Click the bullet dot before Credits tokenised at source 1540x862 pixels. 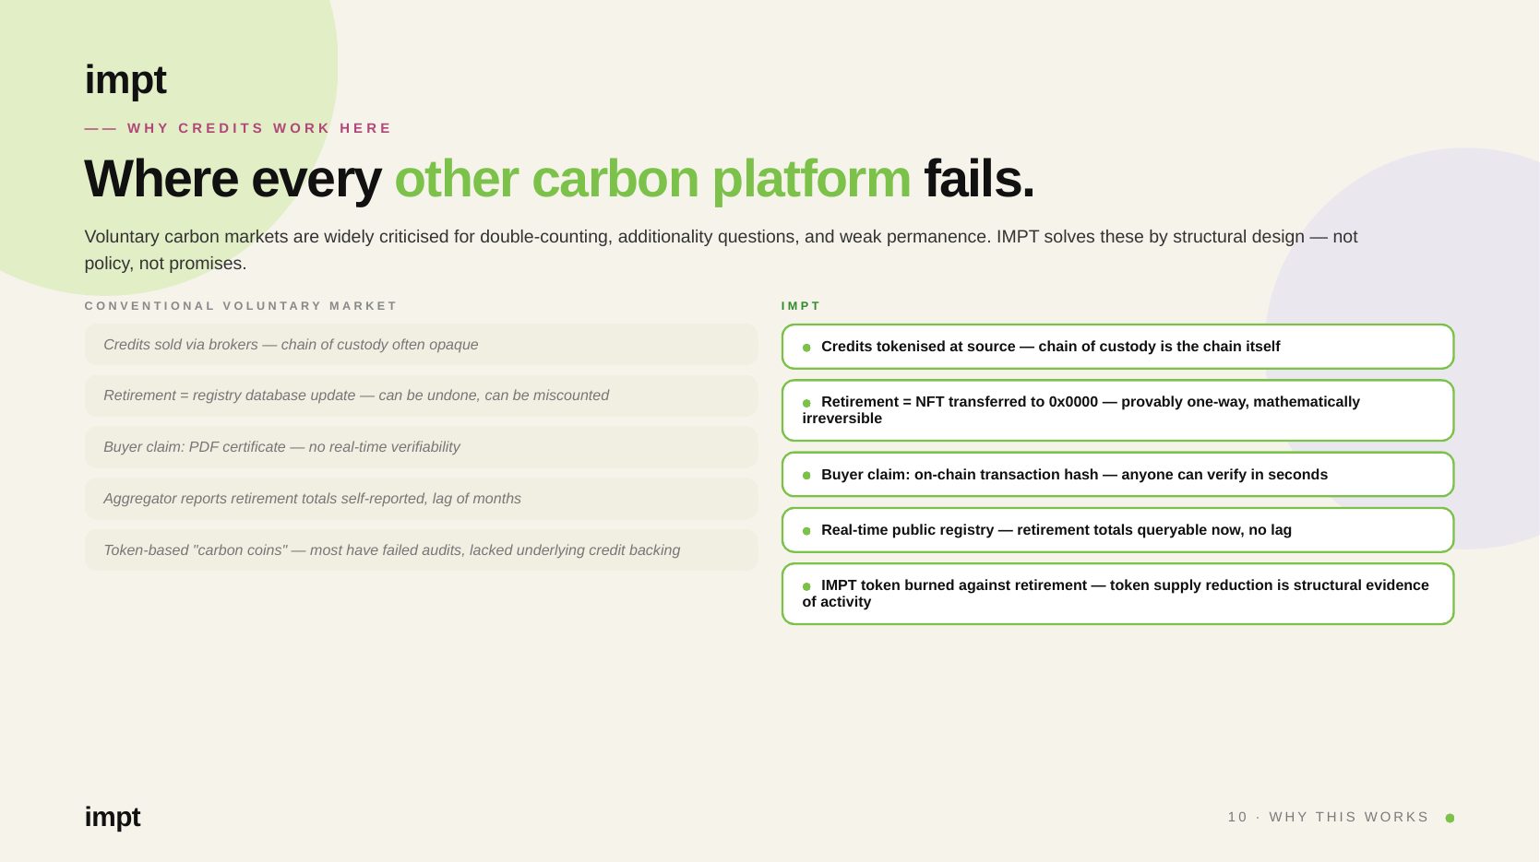tap(806, 348)
